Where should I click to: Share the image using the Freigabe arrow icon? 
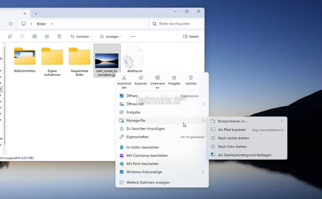pyautogui.click(x=174, y=77)
